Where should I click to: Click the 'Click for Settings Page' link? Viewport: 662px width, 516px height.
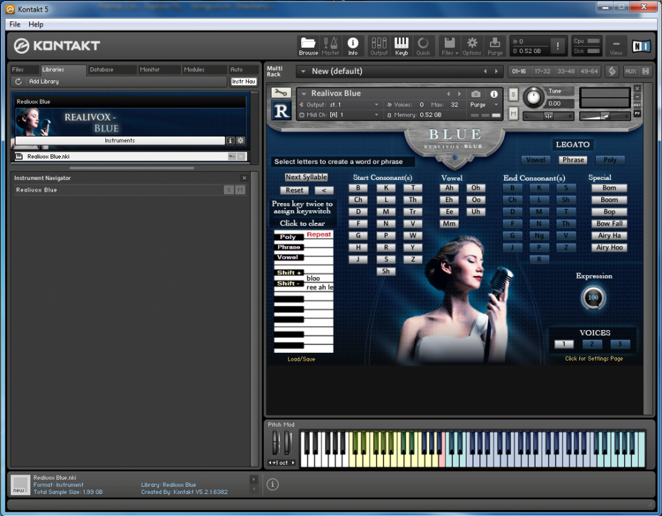594,358
